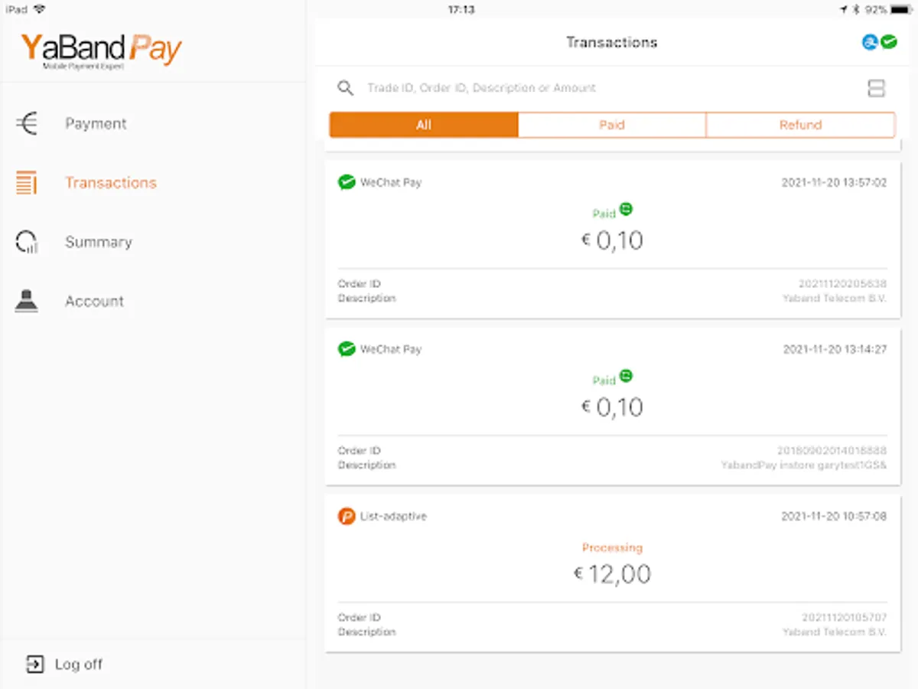
Task: Click the Summary gauge icon
Action: pyautogui.click(x=27, y=242)
